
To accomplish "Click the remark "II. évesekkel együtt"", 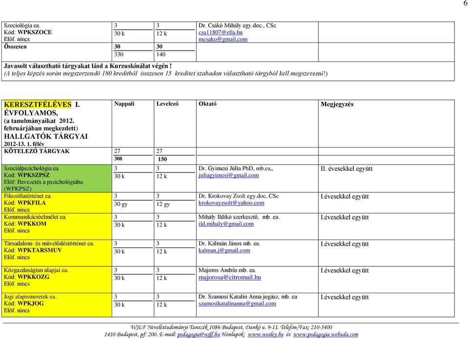I will (347, 169).
